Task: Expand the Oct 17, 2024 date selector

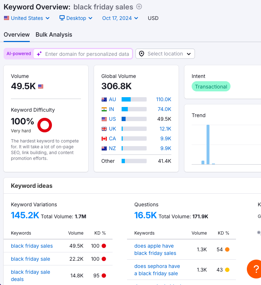Action: click(120, 18)
